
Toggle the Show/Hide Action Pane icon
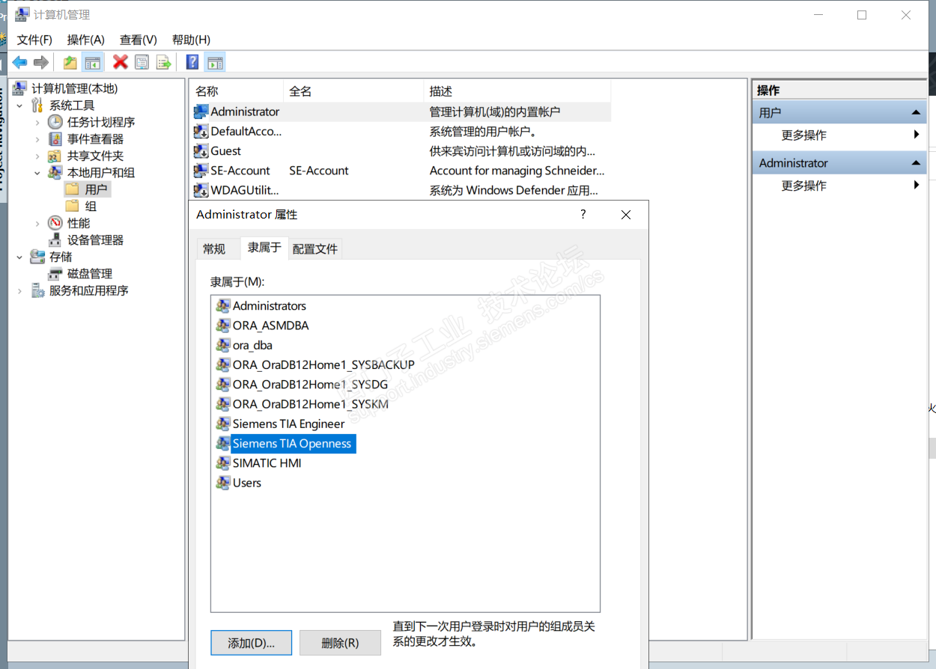pos(215,63)
